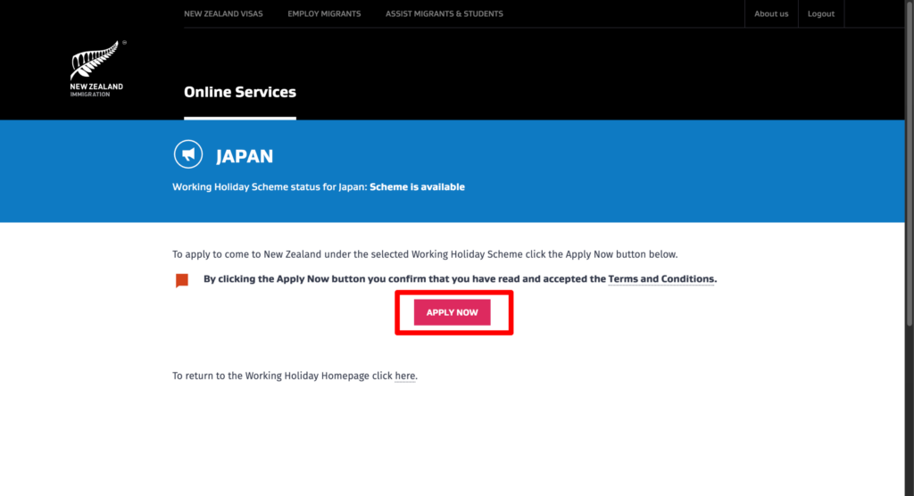Click the orange speech flag icon
This screenshot has height=496, width=914.
[x=182, y=280]
